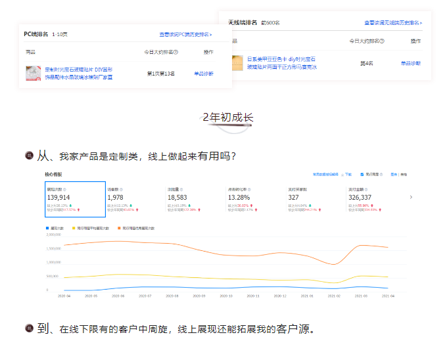This screenshot has height=337, width=445.
Task: Toggle the yellow peer-average legend swatch
Action: 72,228
